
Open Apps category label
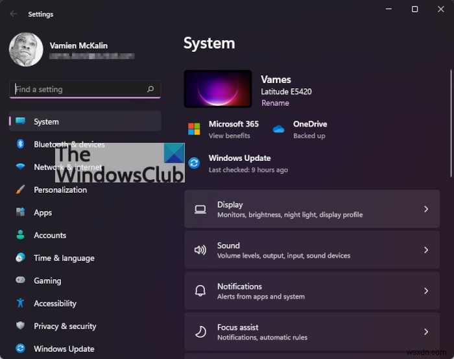43,213
